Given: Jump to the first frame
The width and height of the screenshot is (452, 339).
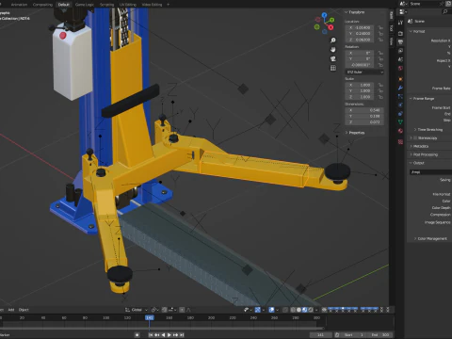Looking at the screenshot, I should pos(151,335).
